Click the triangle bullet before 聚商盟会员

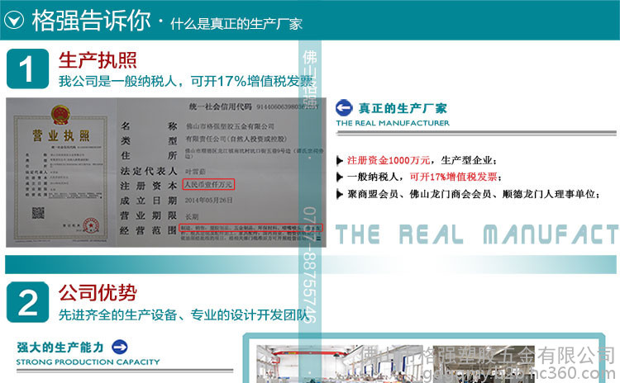(340, 196)
